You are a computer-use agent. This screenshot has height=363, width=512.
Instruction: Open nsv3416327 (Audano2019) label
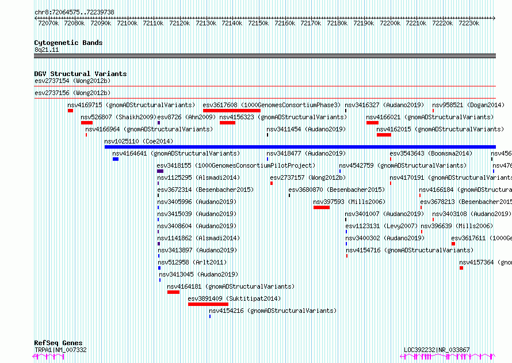[384, 105]
